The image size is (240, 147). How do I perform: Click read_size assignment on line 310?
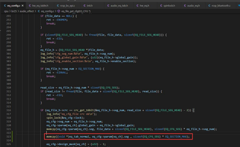[47, 88]
